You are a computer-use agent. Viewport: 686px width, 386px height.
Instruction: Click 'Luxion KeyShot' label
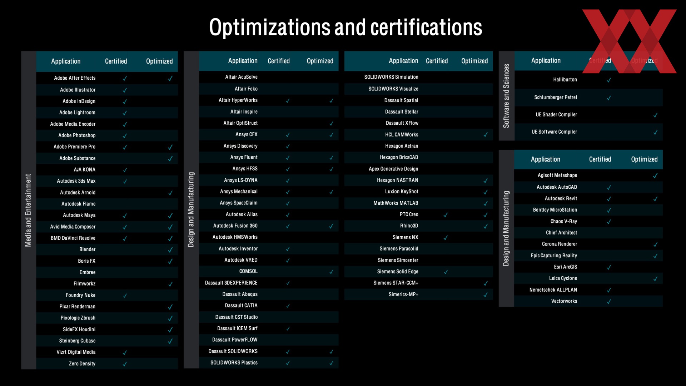click(x=402, y=192)
